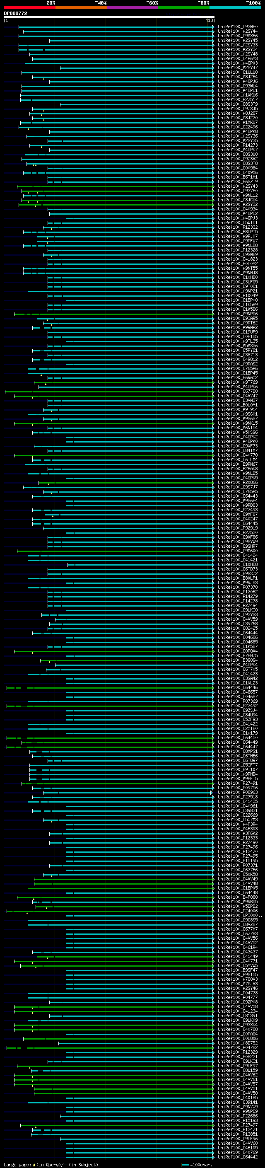Viewport: 265px width, 1168px height.
Task: Select the UniRef100_O64442 entry at bottom
Action: pyautogui.click(x=237, y=1157)
